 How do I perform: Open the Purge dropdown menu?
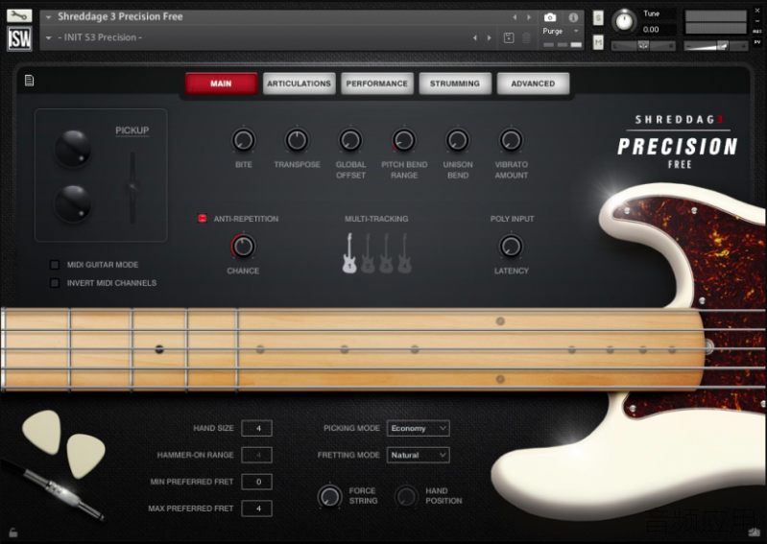pyautogui.click(x=561, y=31)
